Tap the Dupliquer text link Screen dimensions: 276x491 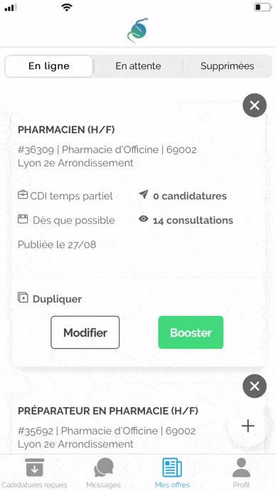(x=58, y=299)
